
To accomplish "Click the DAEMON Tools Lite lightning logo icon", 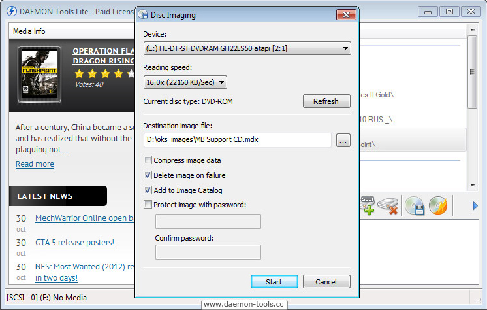I will click(x=12, y=11).
